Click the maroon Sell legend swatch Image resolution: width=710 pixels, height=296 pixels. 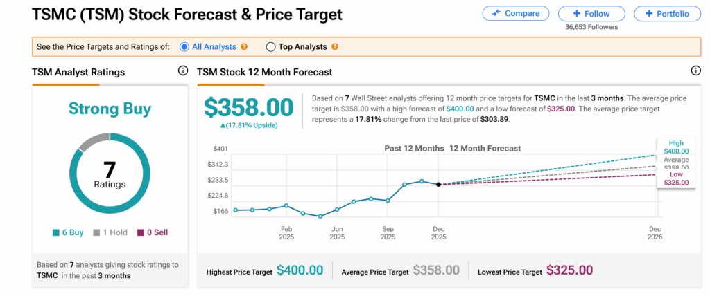coord(140,233)
